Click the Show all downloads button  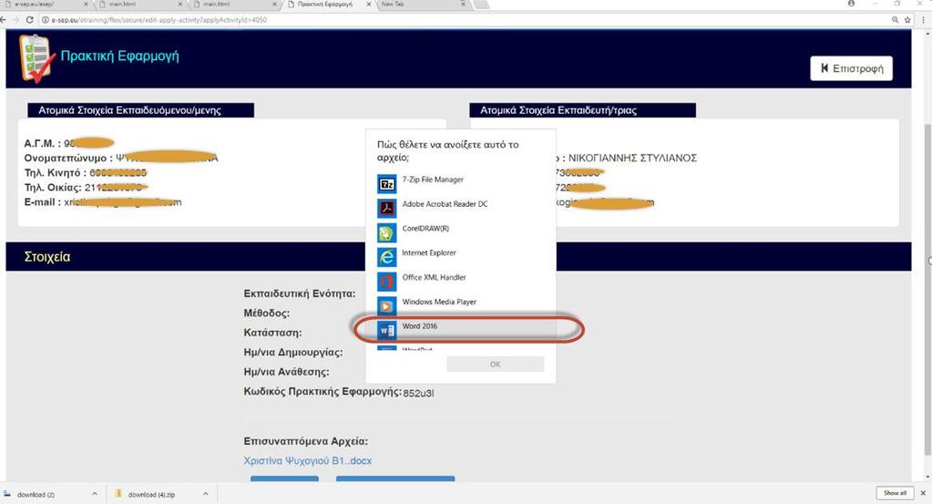click(895, 493)
